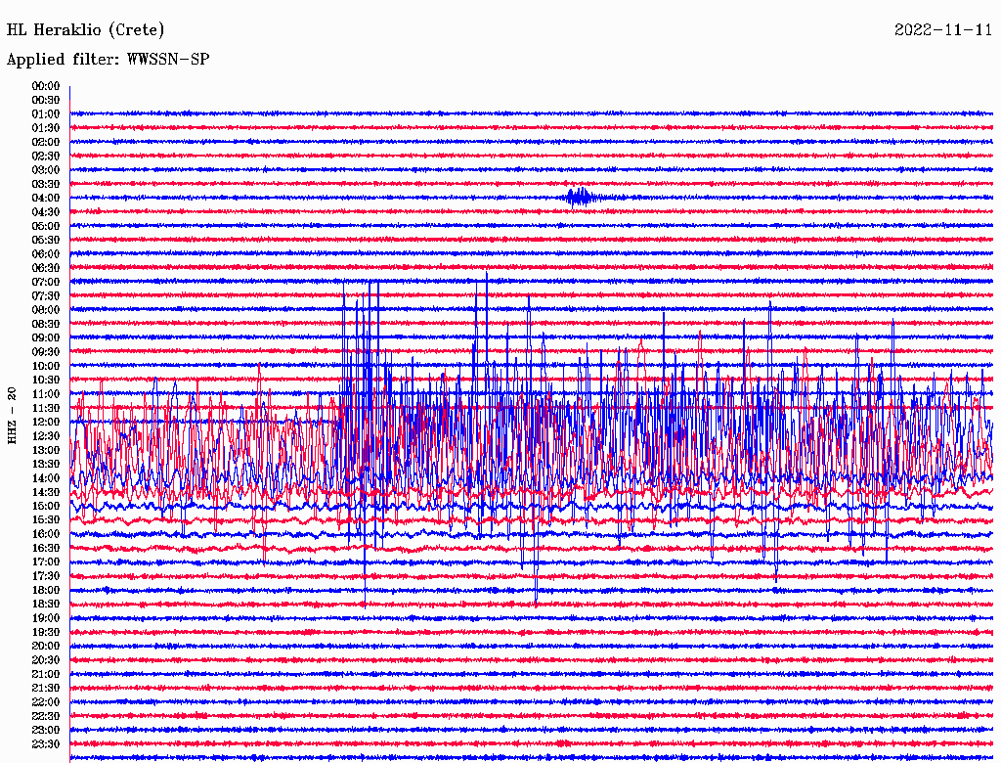Click the 17:00 time label
Image resolution: width=1001 pixels, height=763 pixels.
pos(46,562)
